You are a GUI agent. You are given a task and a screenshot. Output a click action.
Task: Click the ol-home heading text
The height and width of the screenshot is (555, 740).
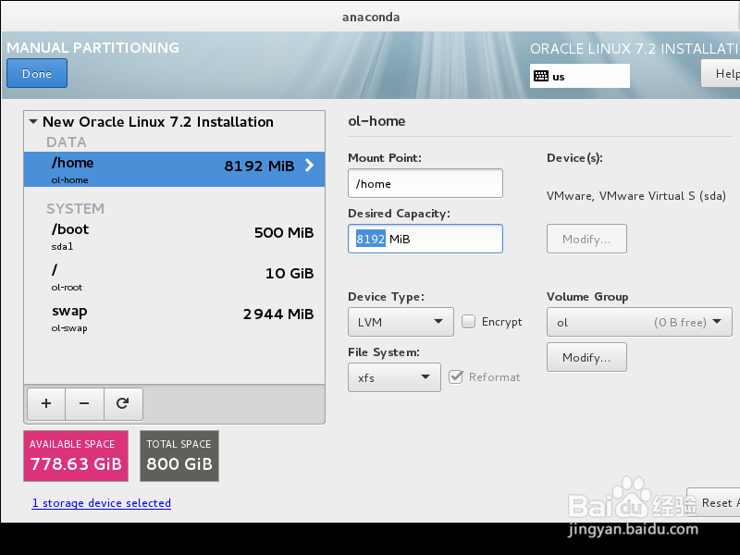(376, 121)
